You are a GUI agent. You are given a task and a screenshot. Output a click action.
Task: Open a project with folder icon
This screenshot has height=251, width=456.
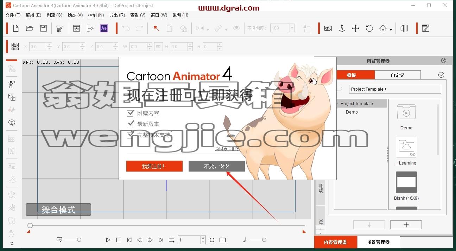pyautogui.click(x=30, y=28)
